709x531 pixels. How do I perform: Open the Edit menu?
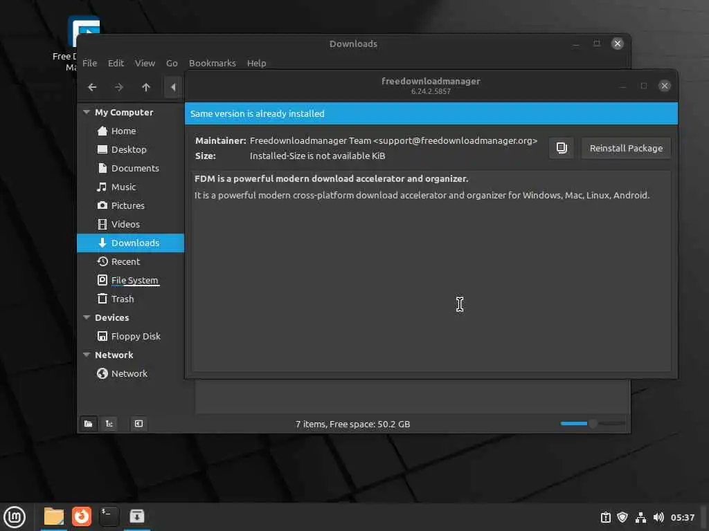[x=116, y=63]
